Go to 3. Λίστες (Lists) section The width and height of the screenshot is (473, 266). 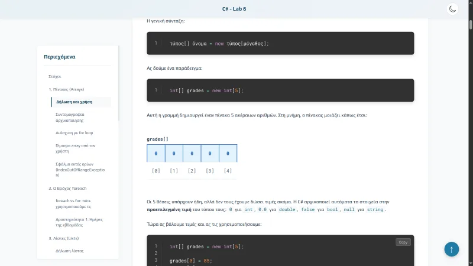[x=64, y=238]
